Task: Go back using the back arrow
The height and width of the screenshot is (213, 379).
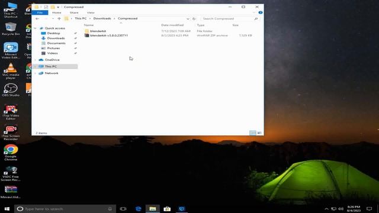Action: [37, 18]
